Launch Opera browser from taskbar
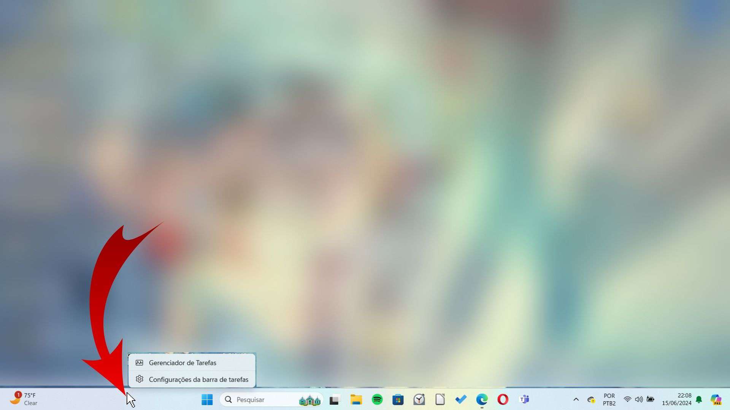 503,399
